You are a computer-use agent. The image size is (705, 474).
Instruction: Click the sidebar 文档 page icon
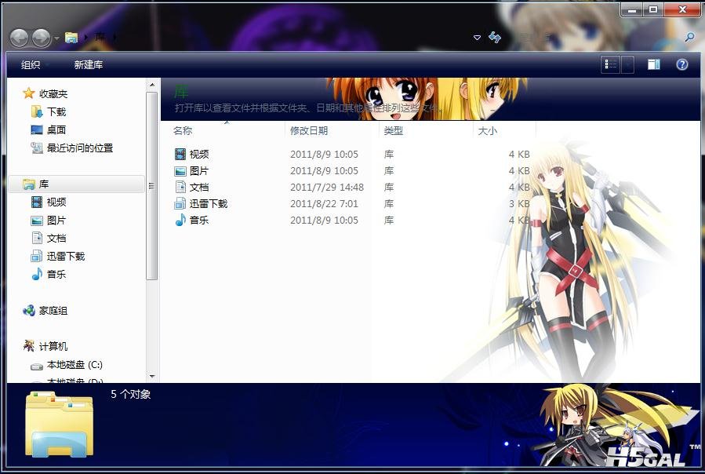pyautogui.click(x=37, y=238)
